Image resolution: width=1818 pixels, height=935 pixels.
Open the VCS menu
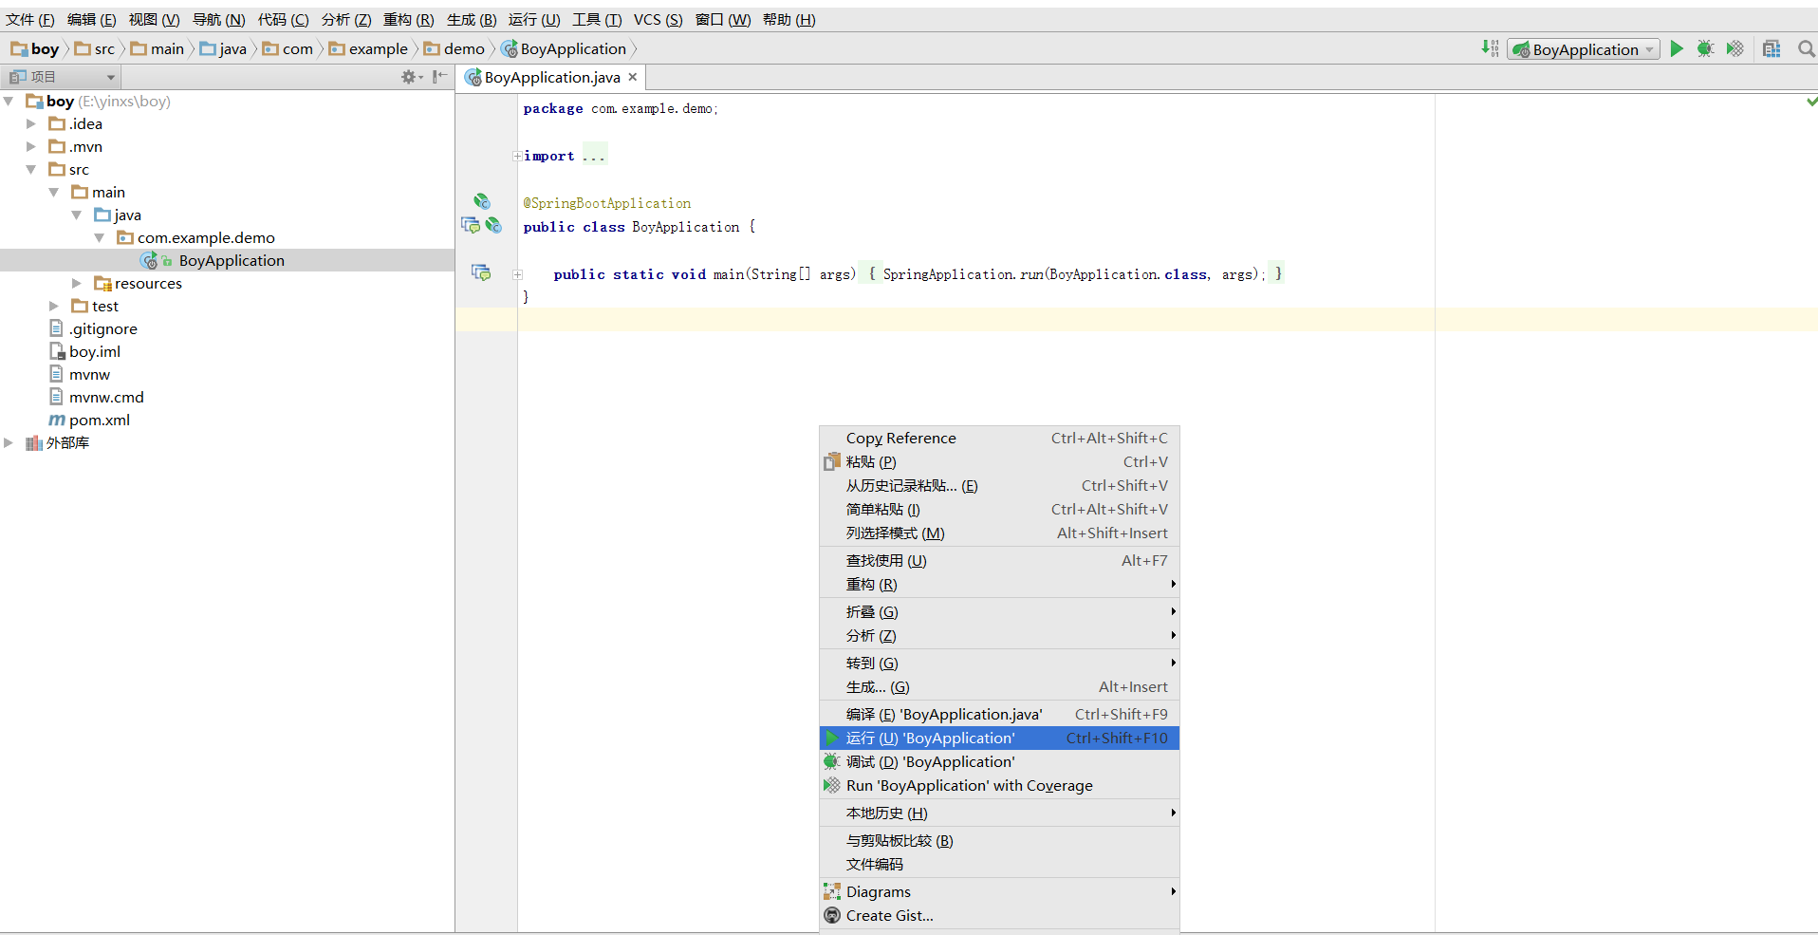click(658, 19)
